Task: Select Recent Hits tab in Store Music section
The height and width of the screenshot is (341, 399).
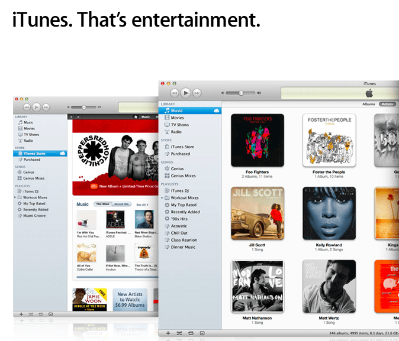Action: pos(121,204)
